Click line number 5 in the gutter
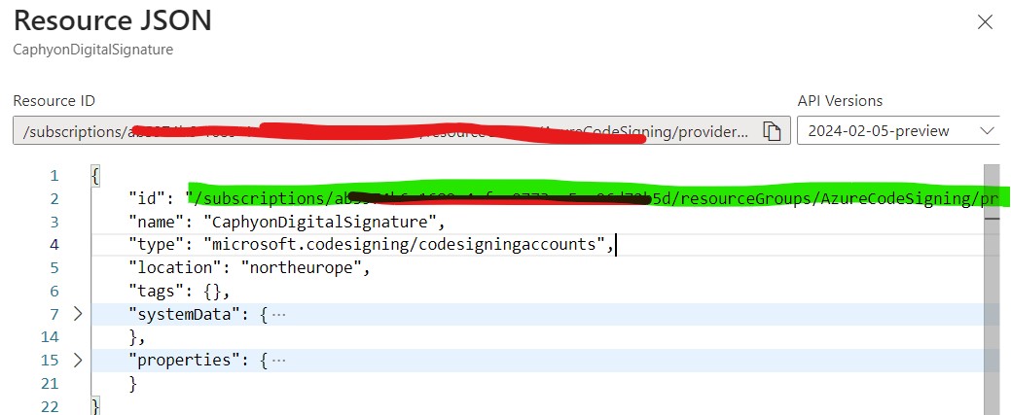This screenshot has width=1011, height=415. click(54, 267)
